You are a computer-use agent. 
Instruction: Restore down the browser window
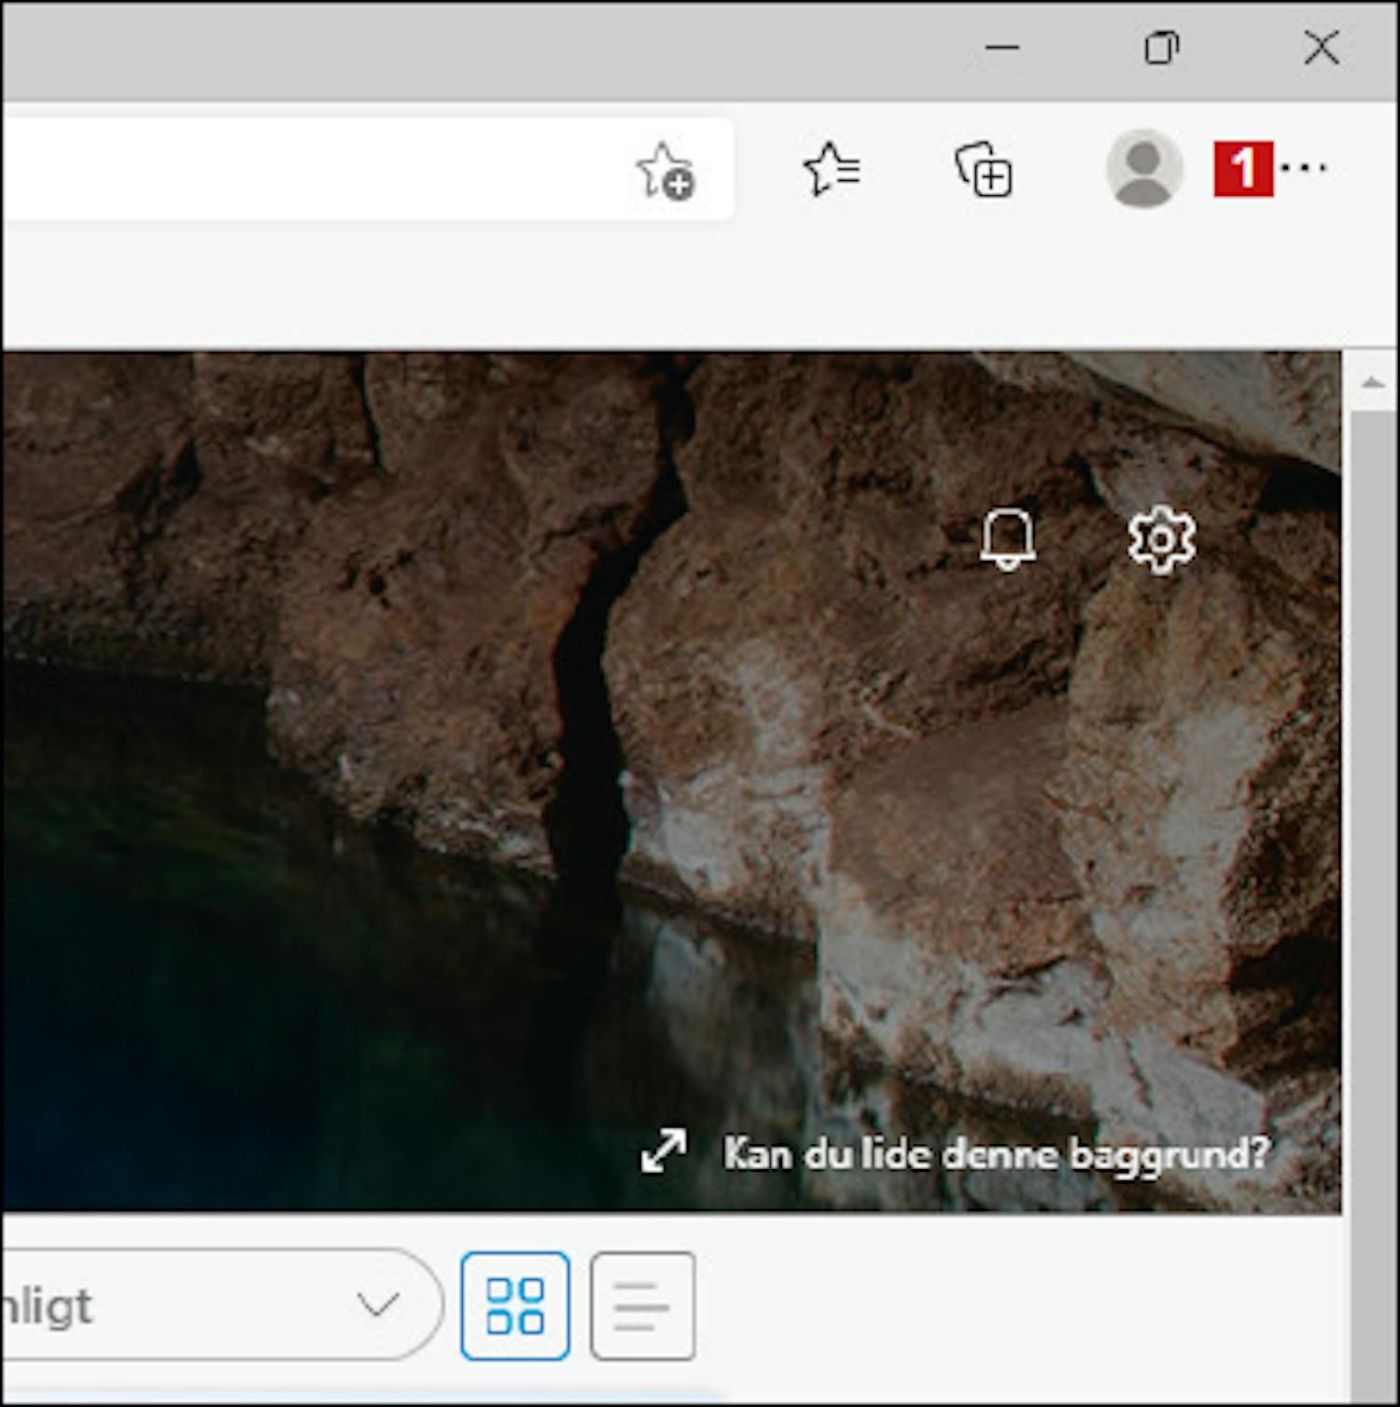tap(1161, 47)
